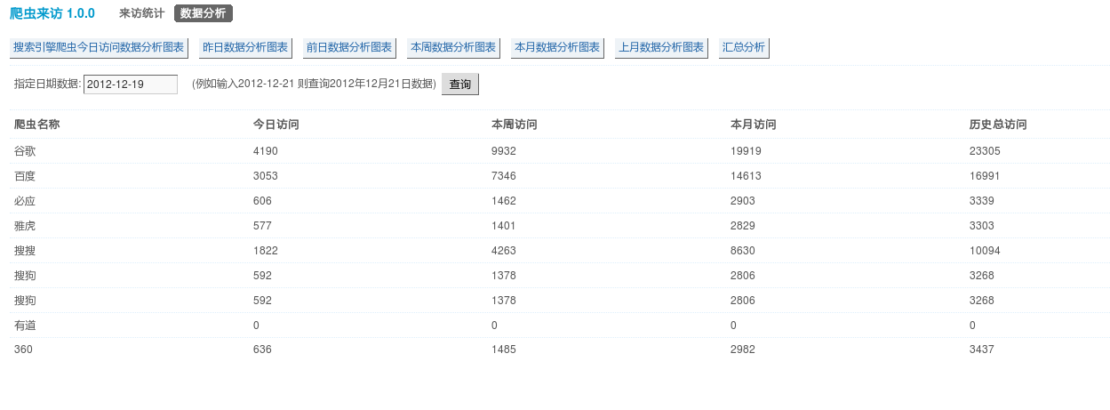Click 谷歌 today's visits value 4190
Screen dimensions: 1110x410
pos(266,151)
